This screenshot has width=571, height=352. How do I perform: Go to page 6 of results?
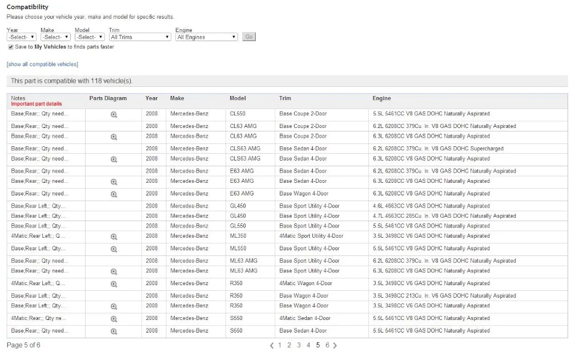(327, 345)
